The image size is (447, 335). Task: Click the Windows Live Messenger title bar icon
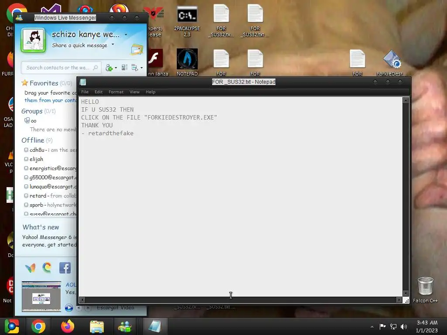click(19, 17)
